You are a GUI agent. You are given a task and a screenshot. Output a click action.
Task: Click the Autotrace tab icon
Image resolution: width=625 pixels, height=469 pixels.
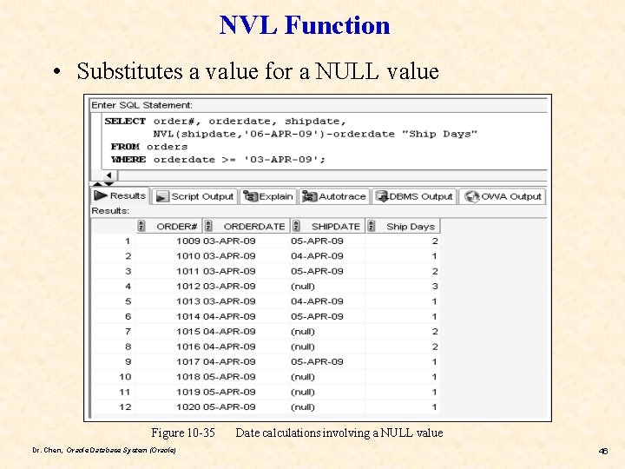pos(309,196)
